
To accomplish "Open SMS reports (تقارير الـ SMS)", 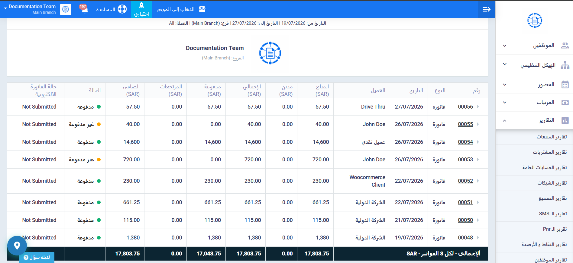I will 553,214.
